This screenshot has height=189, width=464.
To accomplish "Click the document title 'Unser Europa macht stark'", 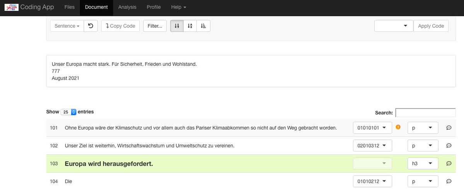I will pyautogui.click(x=124, y=64).
